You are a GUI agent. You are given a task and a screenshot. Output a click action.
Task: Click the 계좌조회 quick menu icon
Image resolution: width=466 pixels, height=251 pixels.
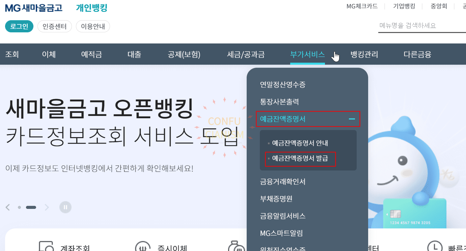[46, 246]
